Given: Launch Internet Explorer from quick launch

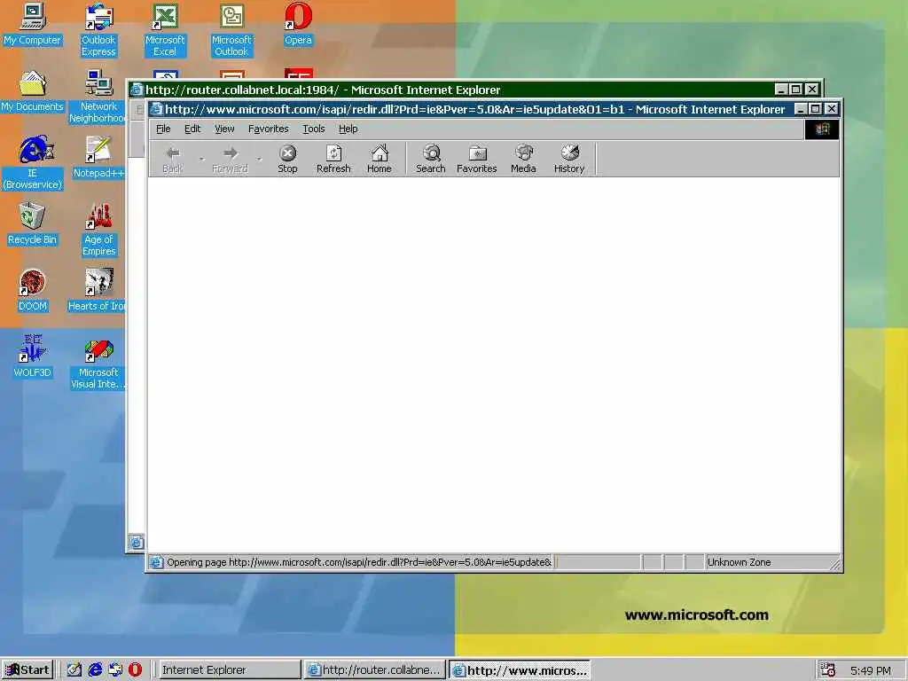Looking at the screenshot, I should pyautogui.click(x=95, y=670).
